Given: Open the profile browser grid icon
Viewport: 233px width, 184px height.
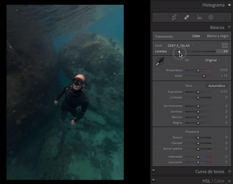Looking at the screenshot, I should 225,46.
